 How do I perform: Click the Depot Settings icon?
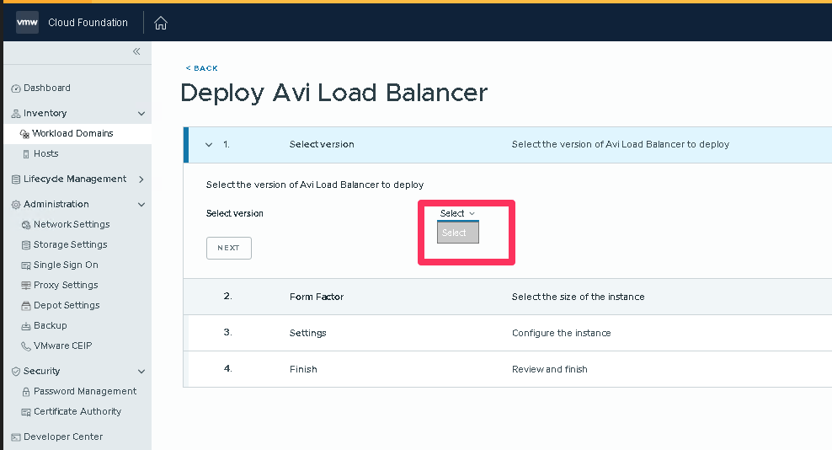26,306
